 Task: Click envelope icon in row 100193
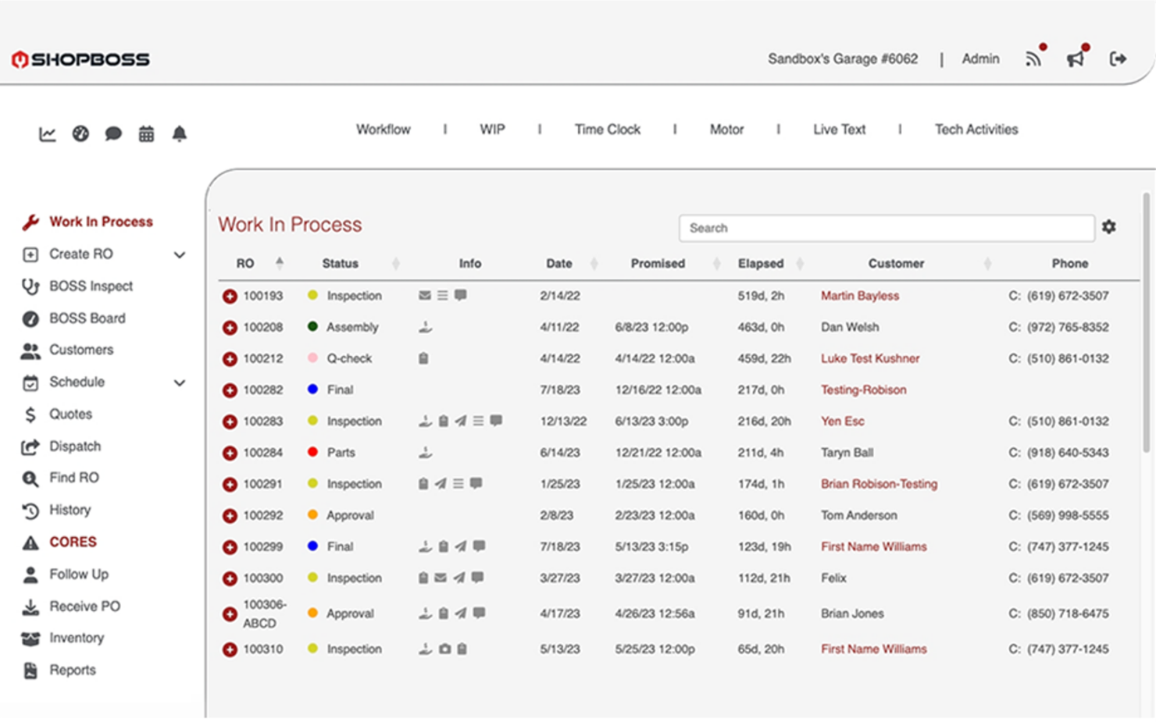425,295
